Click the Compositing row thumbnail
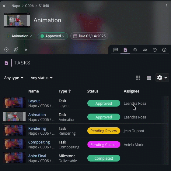 [x=14, y=144]
